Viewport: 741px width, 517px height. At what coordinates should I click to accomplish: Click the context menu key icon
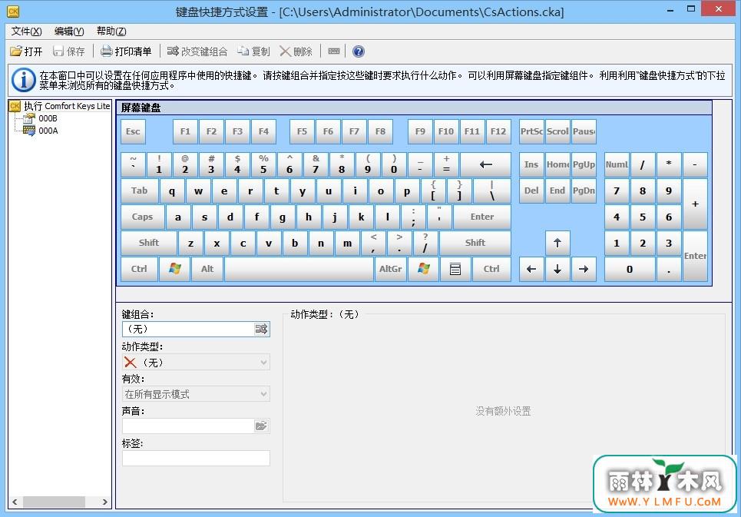[455, 269]
